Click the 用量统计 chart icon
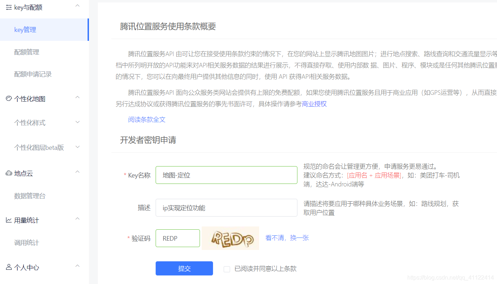 click(x=9, y=220)
